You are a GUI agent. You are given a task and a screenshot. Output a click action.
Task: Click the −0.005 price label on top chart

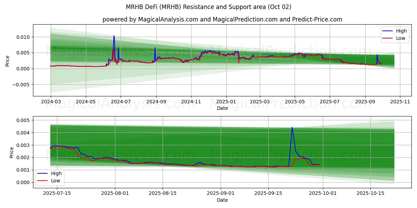click(x=21, y=85)
